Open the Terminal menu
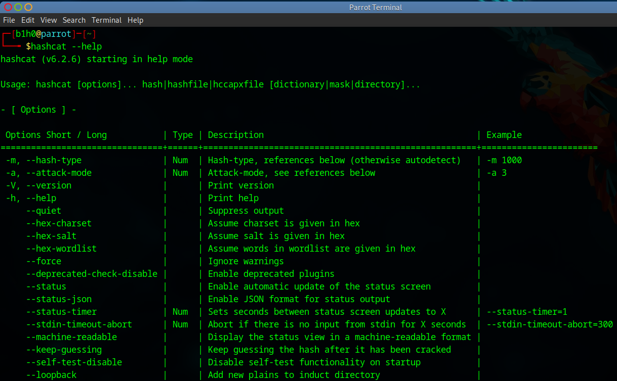 pos(106,20)
